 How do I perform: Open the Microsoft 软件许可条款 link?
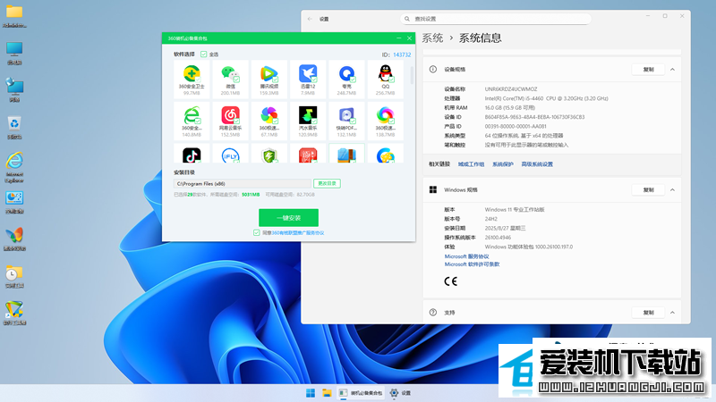pyautogui.click(x=473, y=264)
